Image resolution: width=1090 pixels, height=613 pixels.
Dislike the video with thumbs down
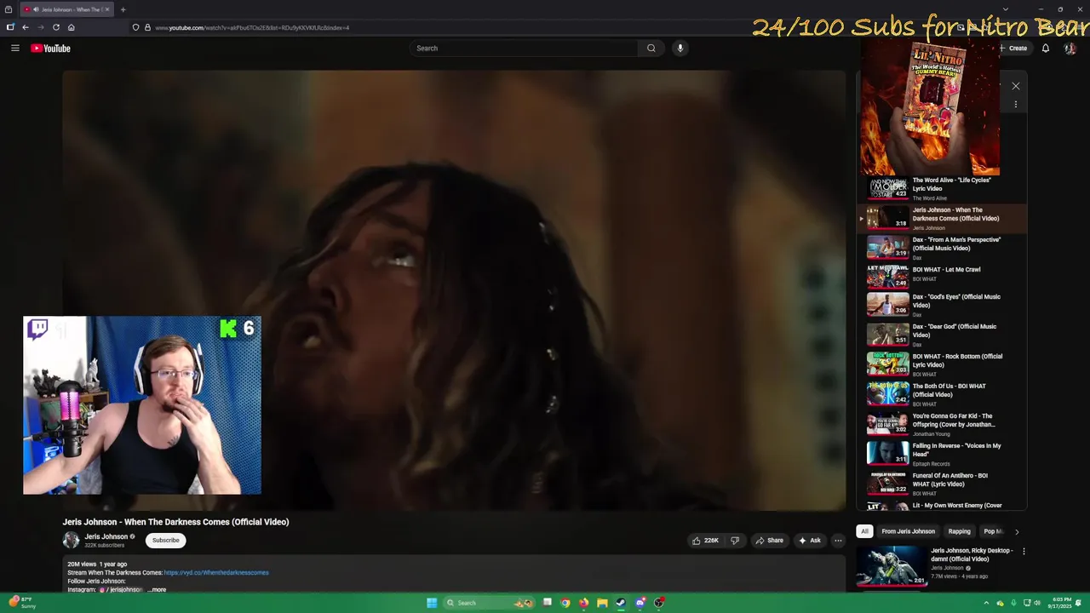coord(735,541)
